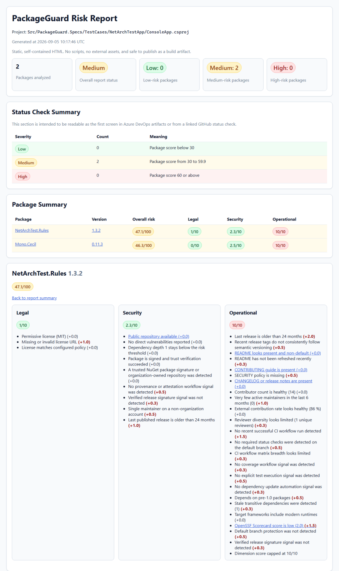Click 'Stale transitive dependencies were detected' item
The width and height of the screenshot is (339, 571).
coord(276,506)
